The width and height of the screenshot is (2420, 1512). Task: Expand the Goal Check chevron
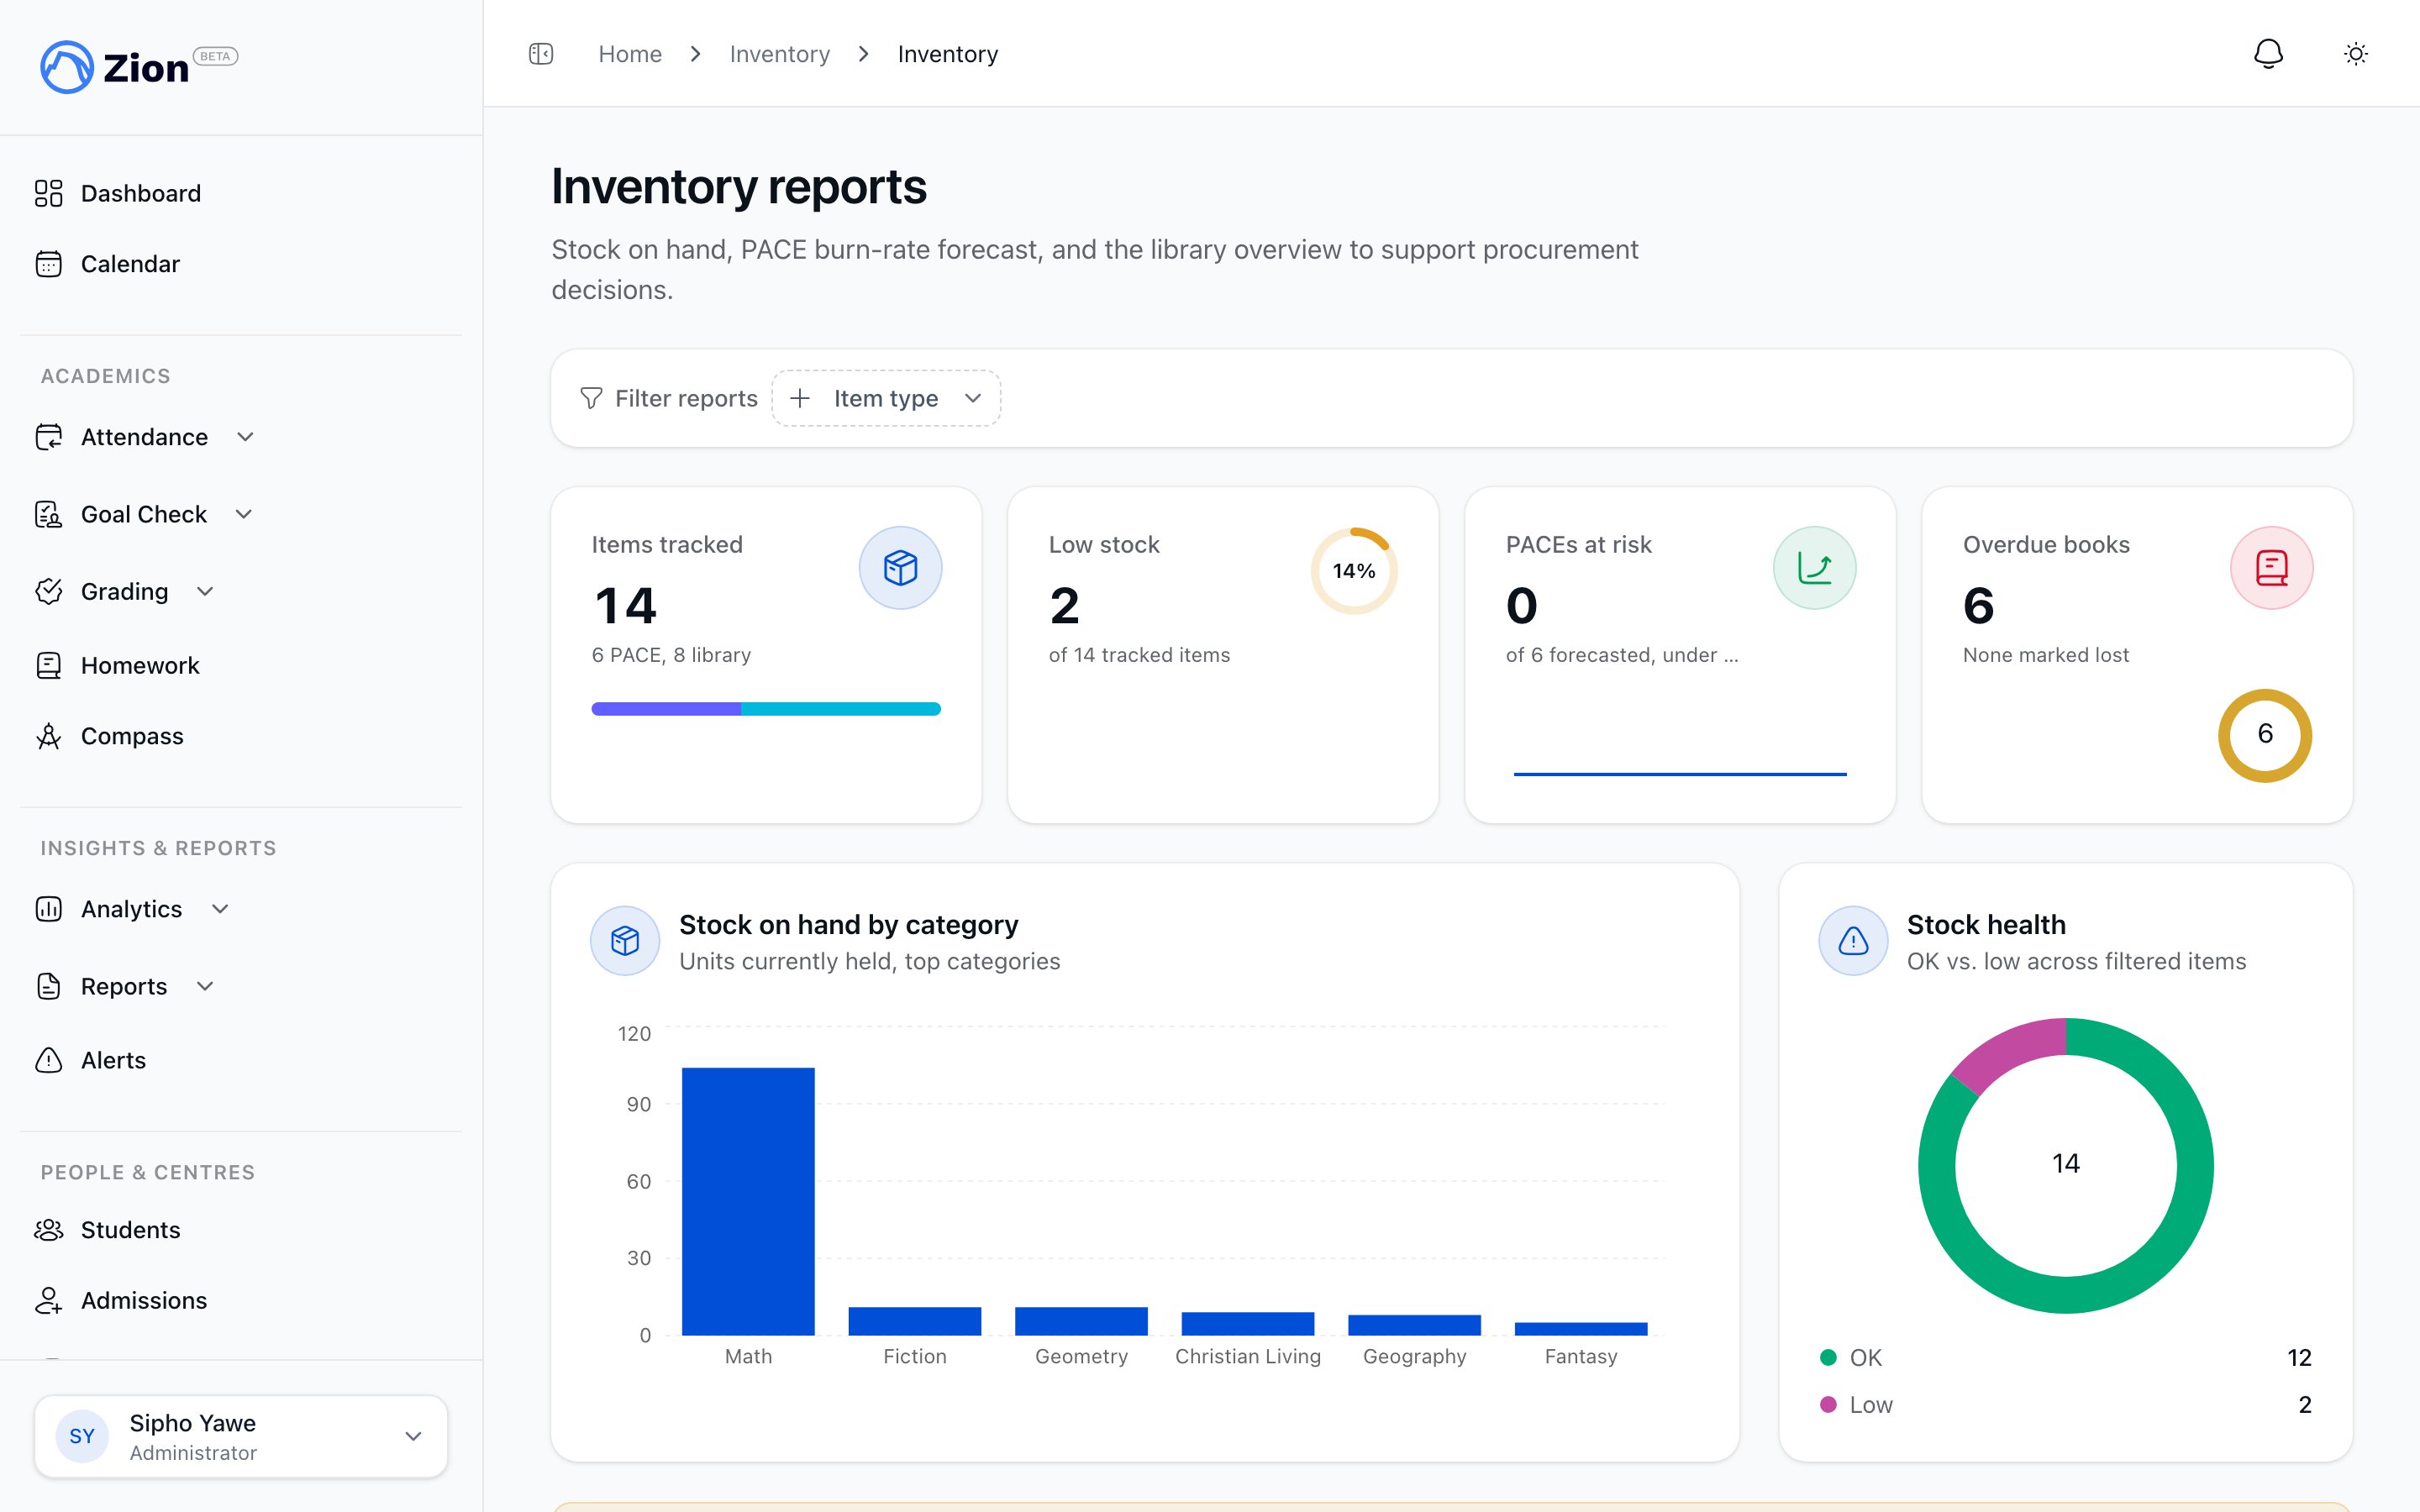pos(244,514)
